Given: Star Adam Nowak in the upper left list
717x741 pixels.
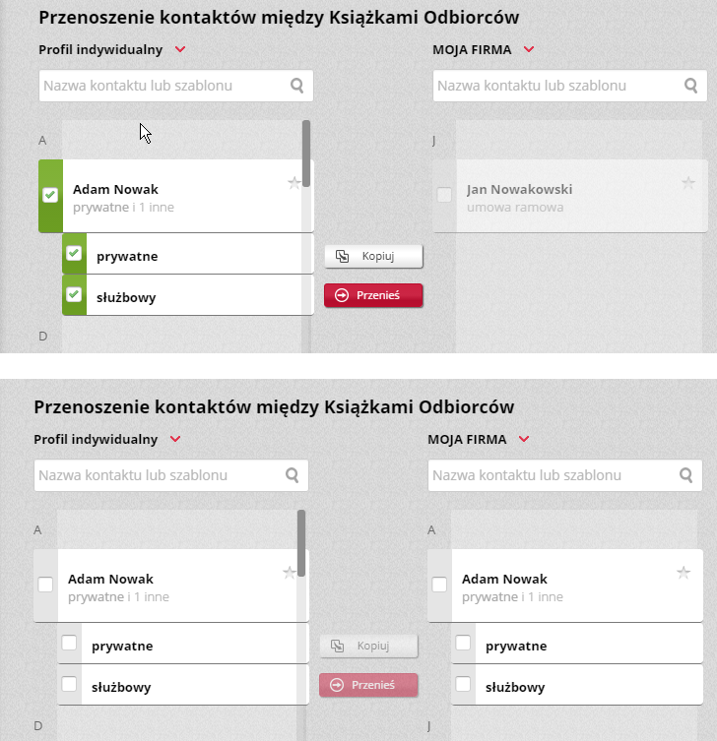Looking at the screenshot, I should (294, 183).
